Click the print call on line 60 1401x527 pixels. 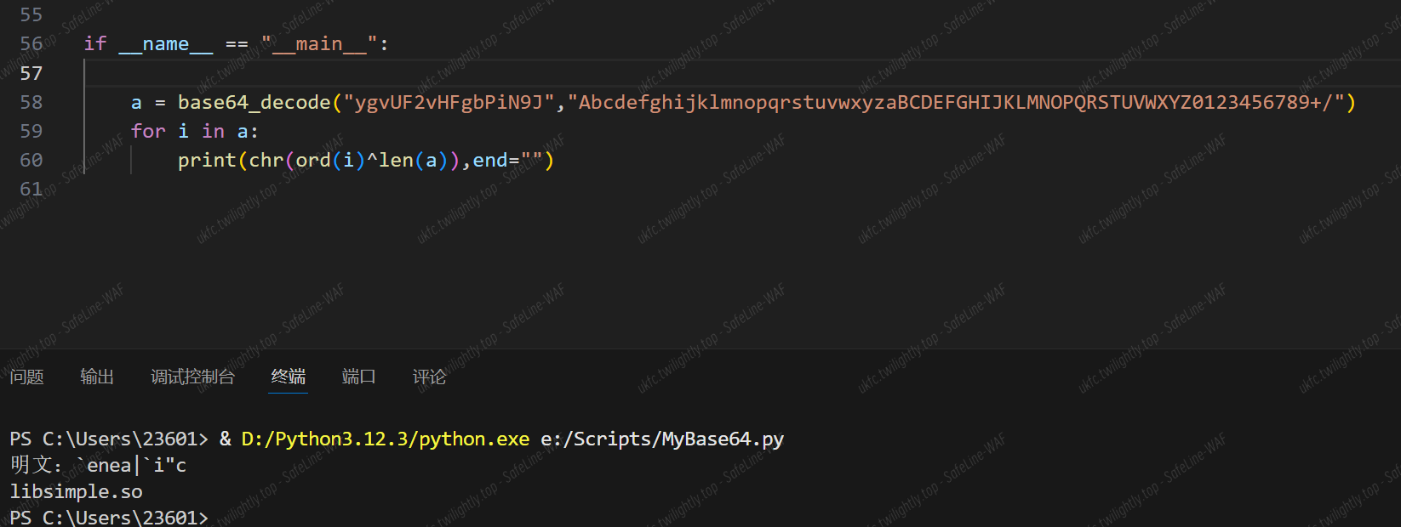click(207, 160)
